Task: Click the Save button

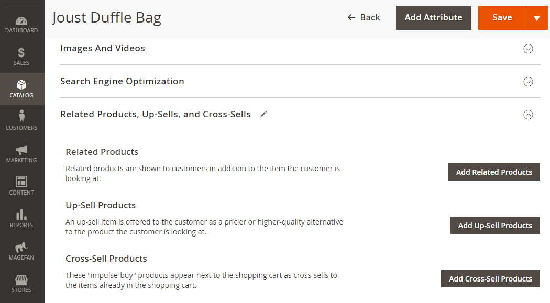Action: pos(502,18)
